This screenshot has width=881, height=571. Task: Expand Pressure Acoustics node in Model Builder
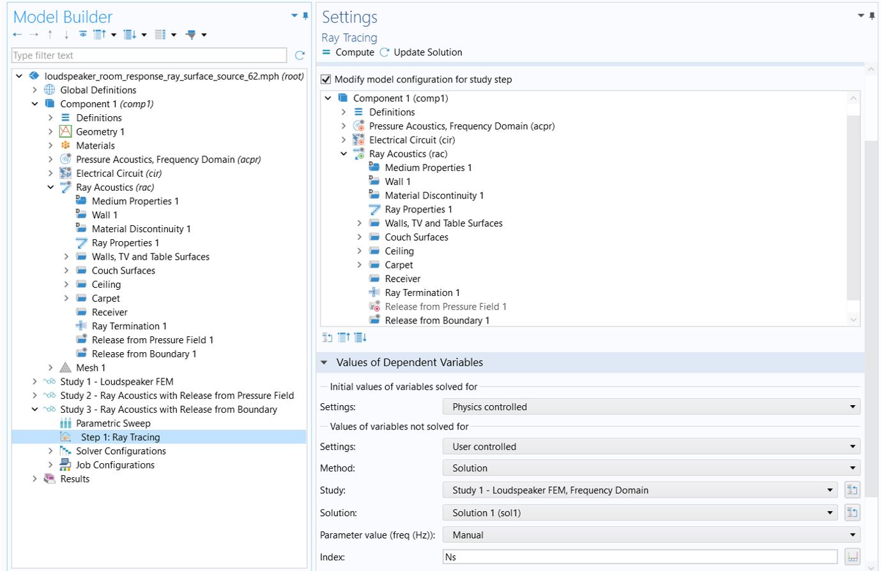(50, 159)
